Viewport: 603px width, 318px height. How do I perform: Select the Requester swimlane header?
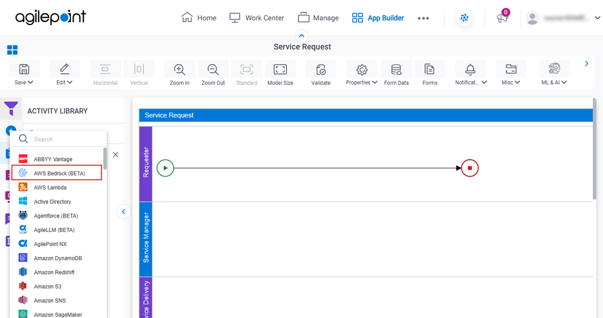tap(146, 163)
